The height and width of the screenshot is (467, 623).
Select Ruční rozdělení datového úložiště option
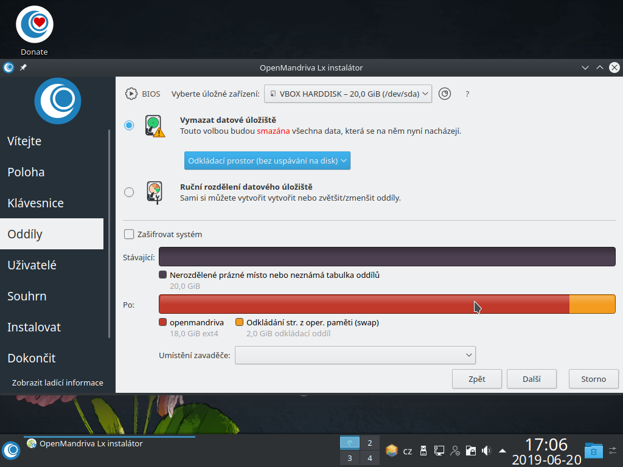click(x=128, y=192)
